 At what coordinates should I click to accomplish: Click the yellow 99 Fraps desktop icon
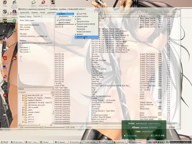5,21
